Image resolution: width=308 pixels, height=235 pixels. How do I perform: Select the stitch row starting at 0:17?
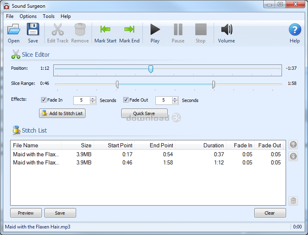coord(148,154)
